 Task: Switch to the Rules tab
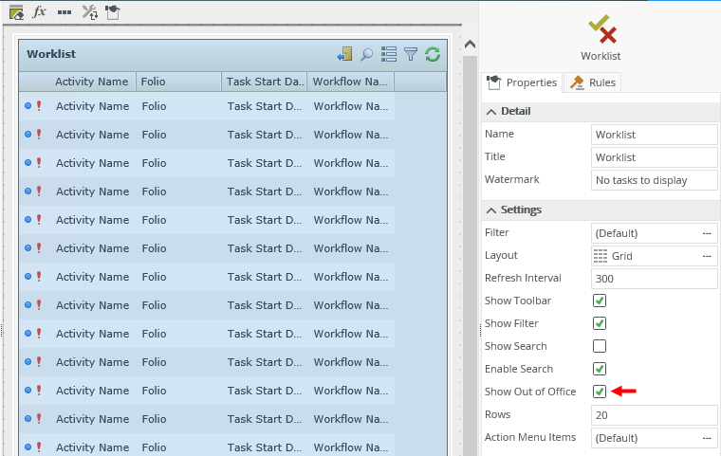pos(593,82)
